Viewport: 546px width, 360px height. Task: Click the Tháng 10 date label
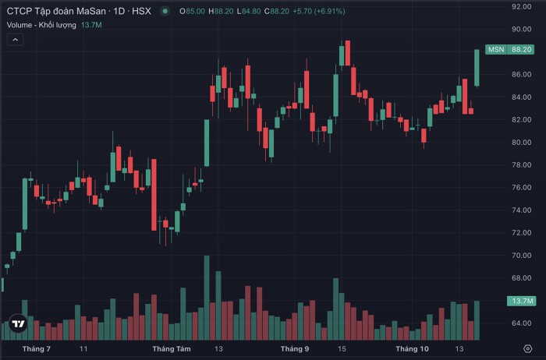[x=413, y=348]
